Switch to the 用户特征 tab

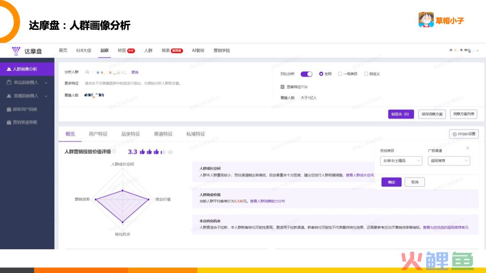(x=98, y=133)
